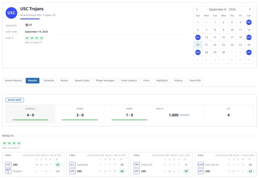This screenshot has height=179, width=259.
Task: Click USC badge in the Rutgers result card
Action: (8, 165)
